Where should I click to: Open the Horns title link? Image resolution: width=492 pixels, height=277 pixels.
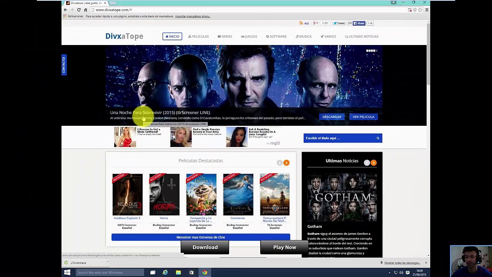[164, 218]
